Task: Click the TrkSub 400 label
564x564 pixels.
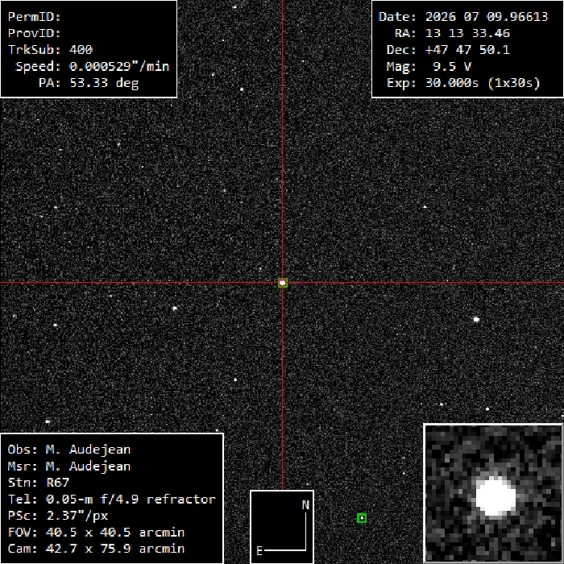Action: coord(50,50)
